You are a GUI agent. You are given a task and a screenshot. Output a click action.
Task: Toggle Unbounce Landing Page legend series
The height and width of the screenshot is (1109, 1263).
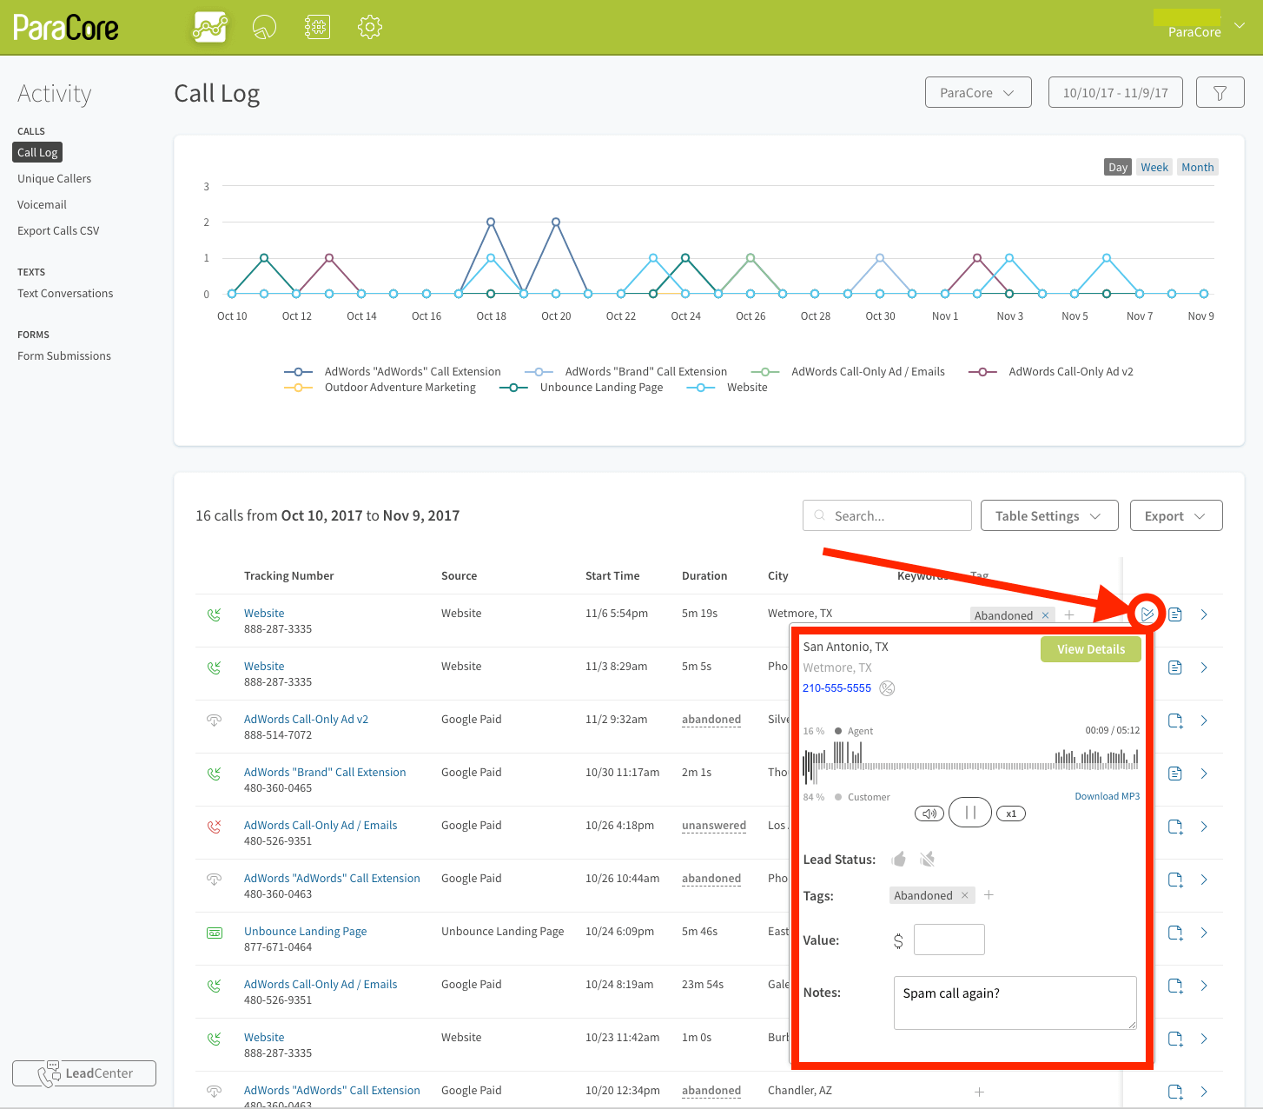coord(581,388)
